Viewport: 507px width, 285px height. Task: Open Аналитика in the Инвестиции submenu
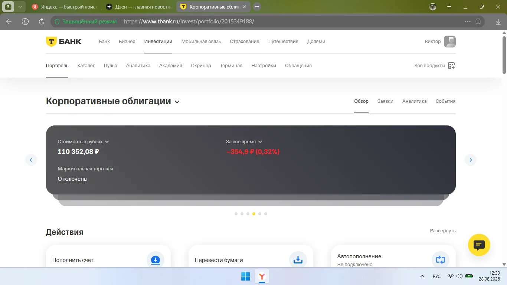pos(138,66)
